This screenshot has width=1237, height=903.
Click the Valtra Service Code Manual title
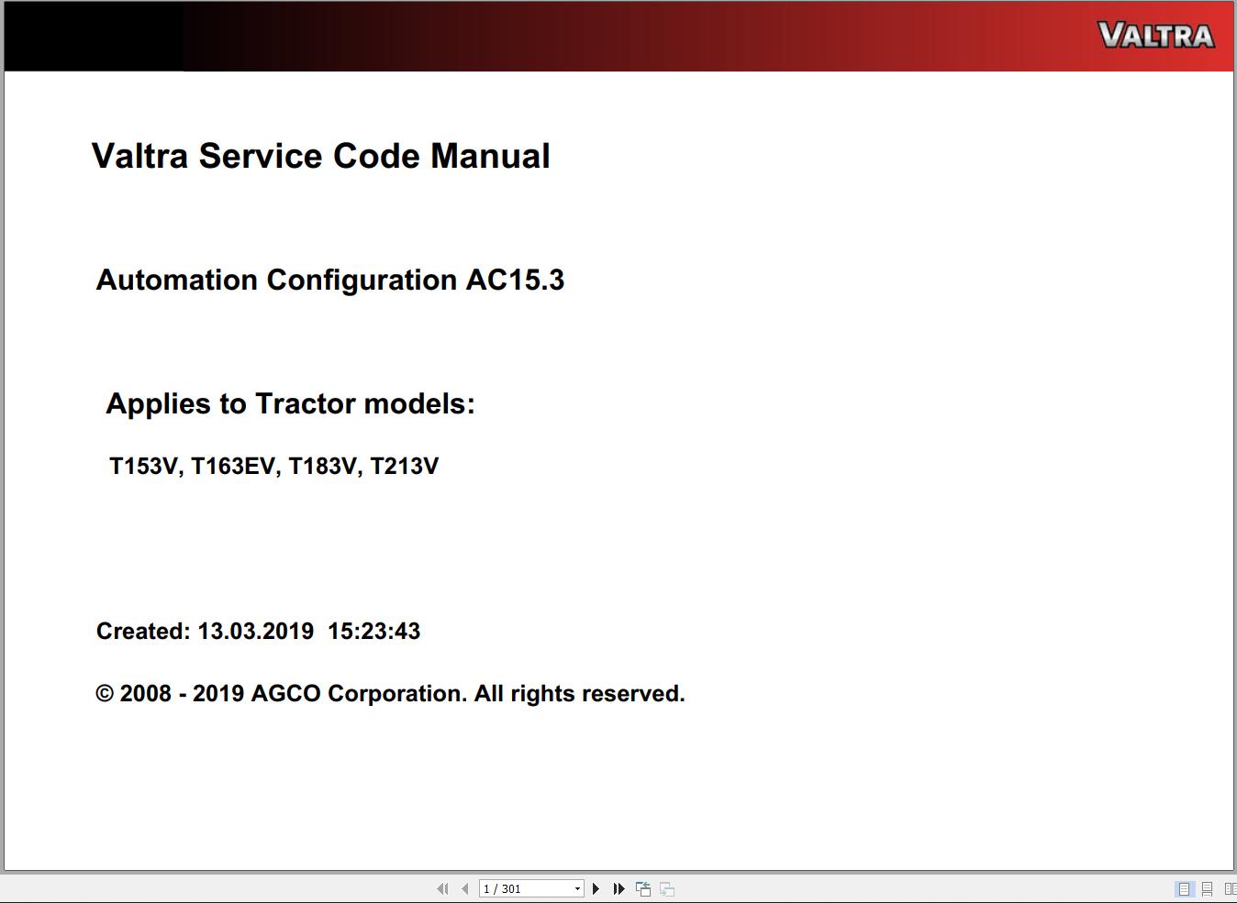(x=321, y=156)
